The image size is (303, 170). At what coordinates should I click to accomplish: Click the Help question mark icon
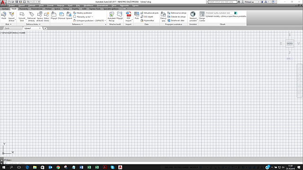tap(273, 2)
